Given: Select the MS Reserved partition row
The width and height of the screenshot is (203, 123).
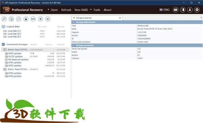Looking at the screenshot, I should point(35,60).
